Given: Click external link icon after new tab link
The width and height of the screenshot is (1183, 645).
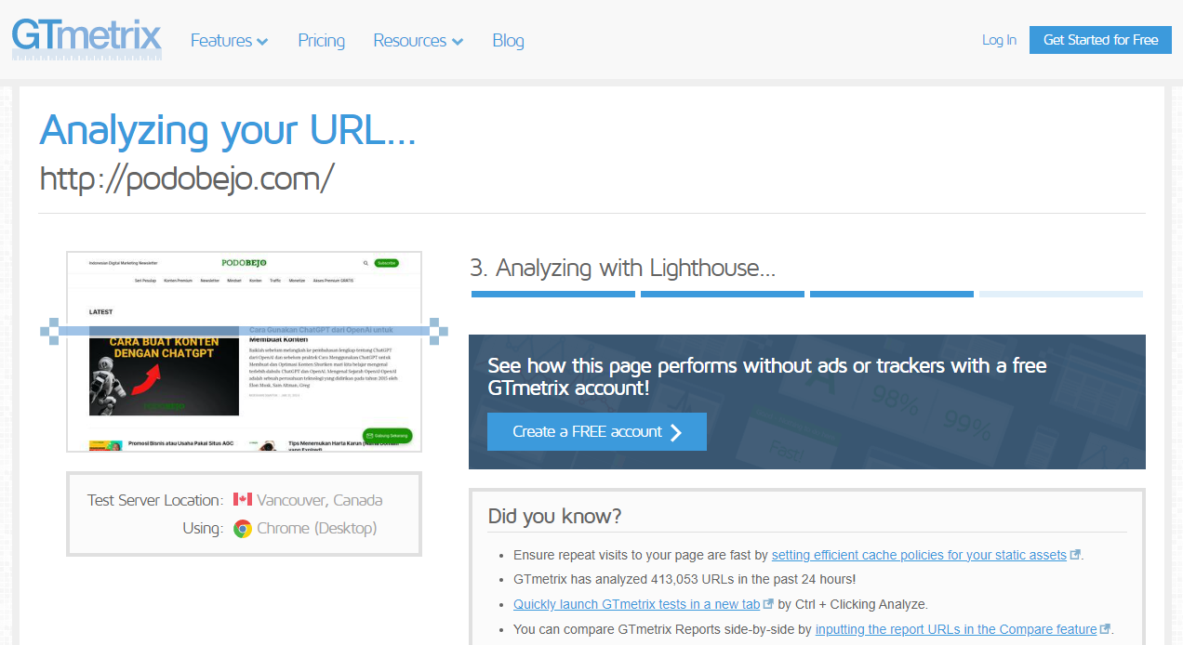Looking at the screenshot, I should coord(768,604).
